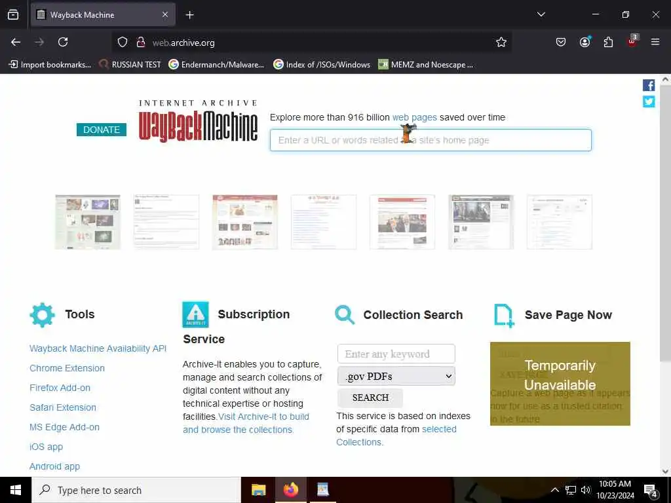Reload the current page
This screenshot has height=503, width=671.
[x=63, y=42]
